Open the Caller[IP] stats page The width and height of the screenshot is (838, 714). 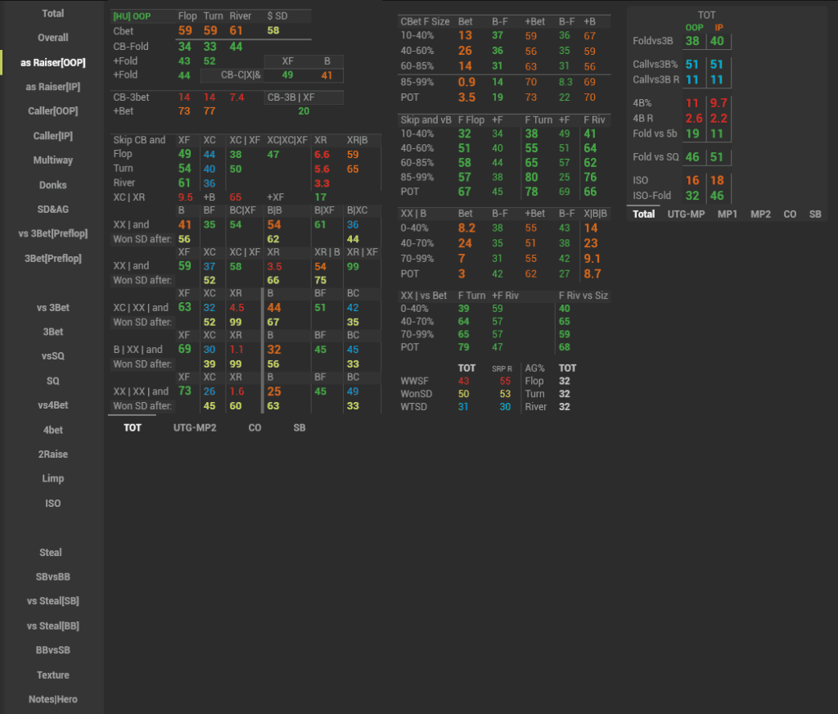pos(52,136)
